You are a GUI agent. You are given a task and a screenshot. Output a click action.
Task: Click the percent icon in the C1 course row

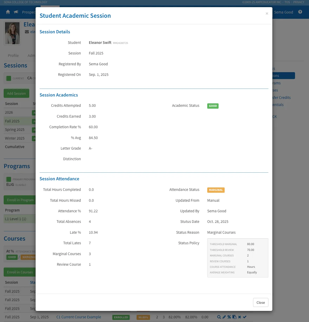coord(229,317)
